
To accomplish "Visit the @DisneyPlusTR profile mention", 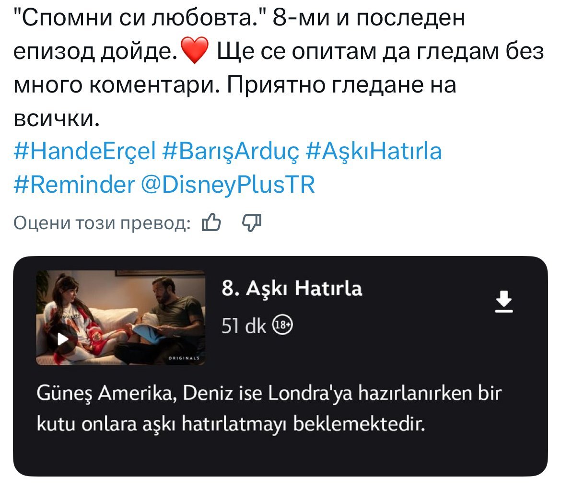I will pyautogui.click(x=228, y=186).
